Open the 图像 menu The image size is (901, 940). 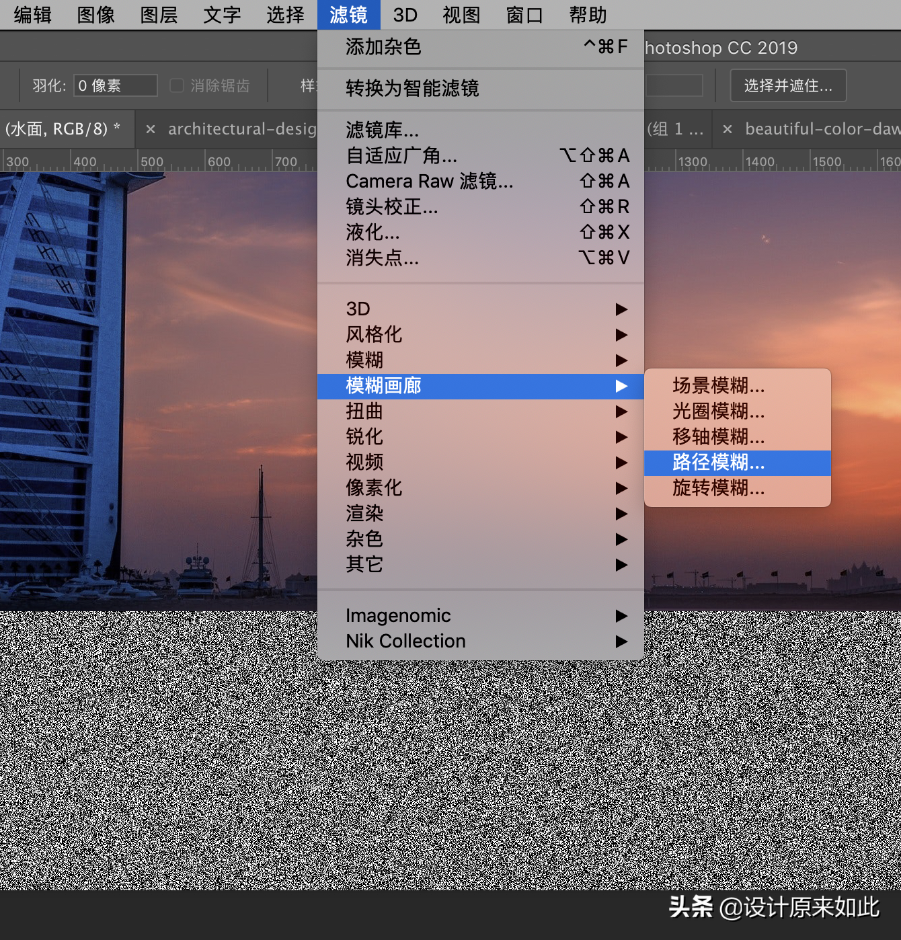click(96, 15)
